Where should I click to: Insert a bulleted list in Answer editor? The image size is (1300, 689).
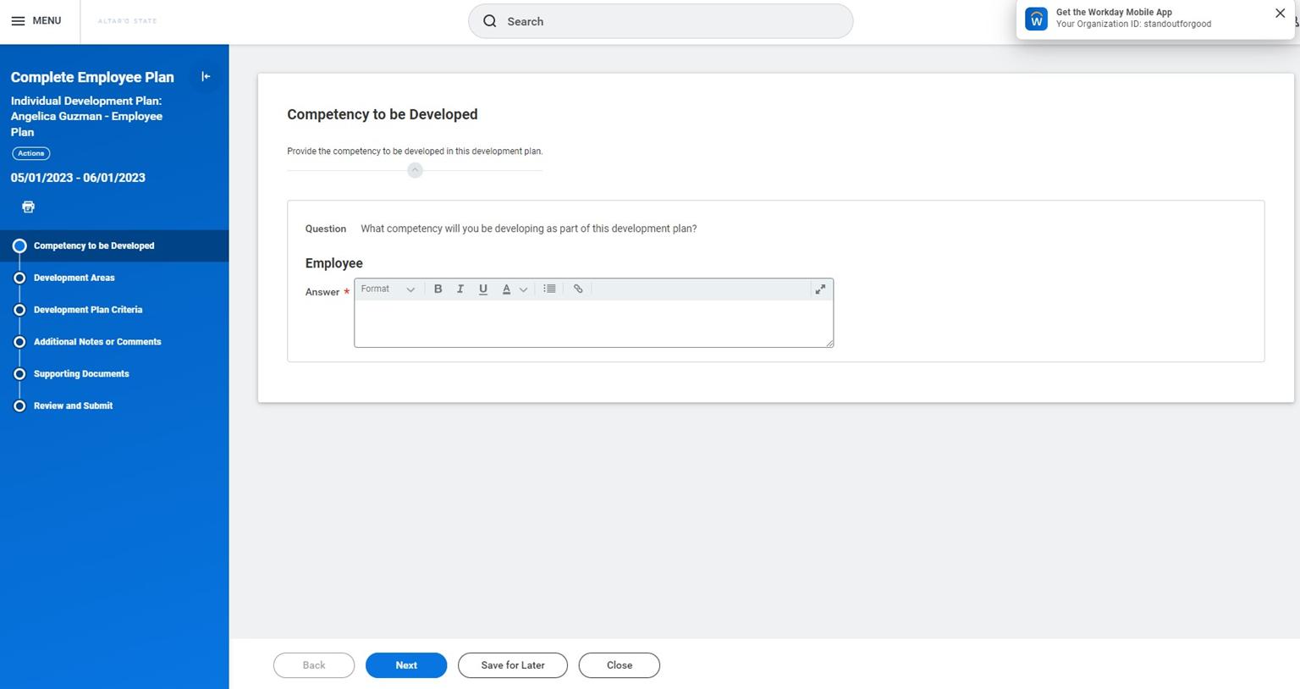[549, 289]
